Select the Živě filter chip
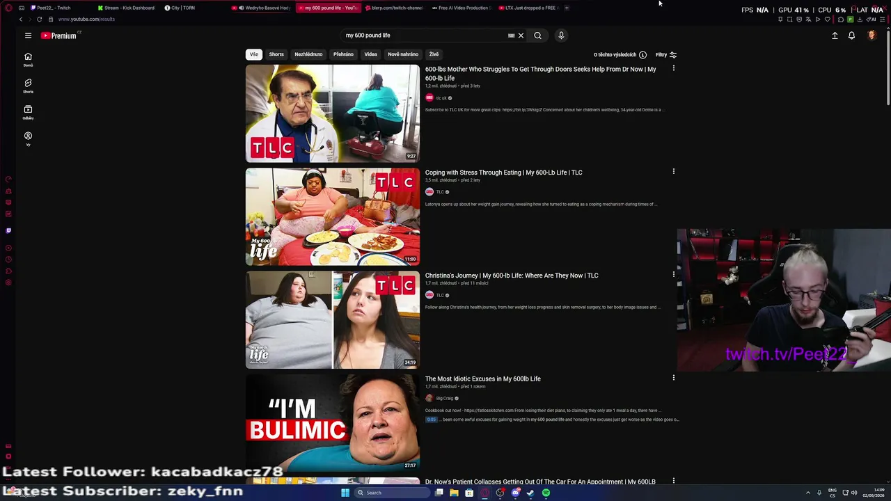The image size is (891, 501). (434, 54)
